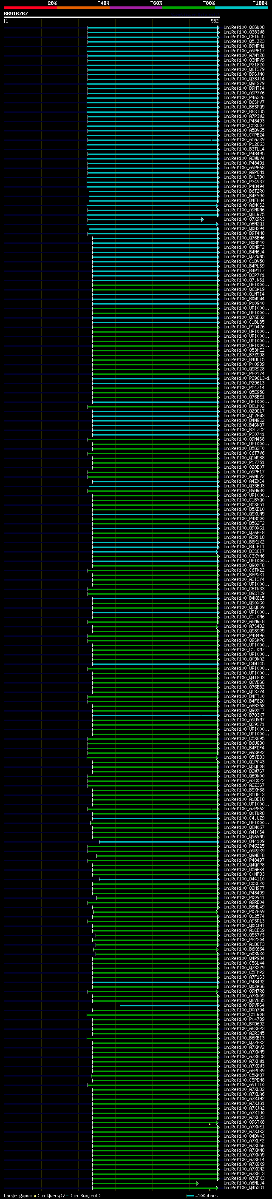Select the UniRef100_A2WWV4 label

coord(244,158)
